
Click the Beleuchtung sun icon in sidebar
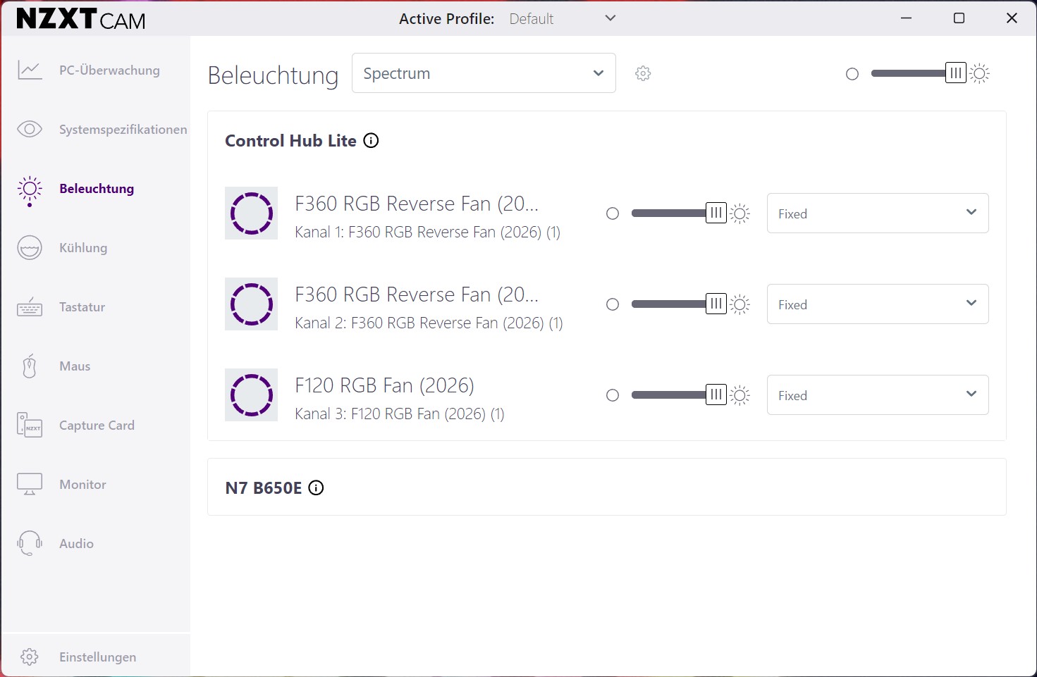click(30, 190)
